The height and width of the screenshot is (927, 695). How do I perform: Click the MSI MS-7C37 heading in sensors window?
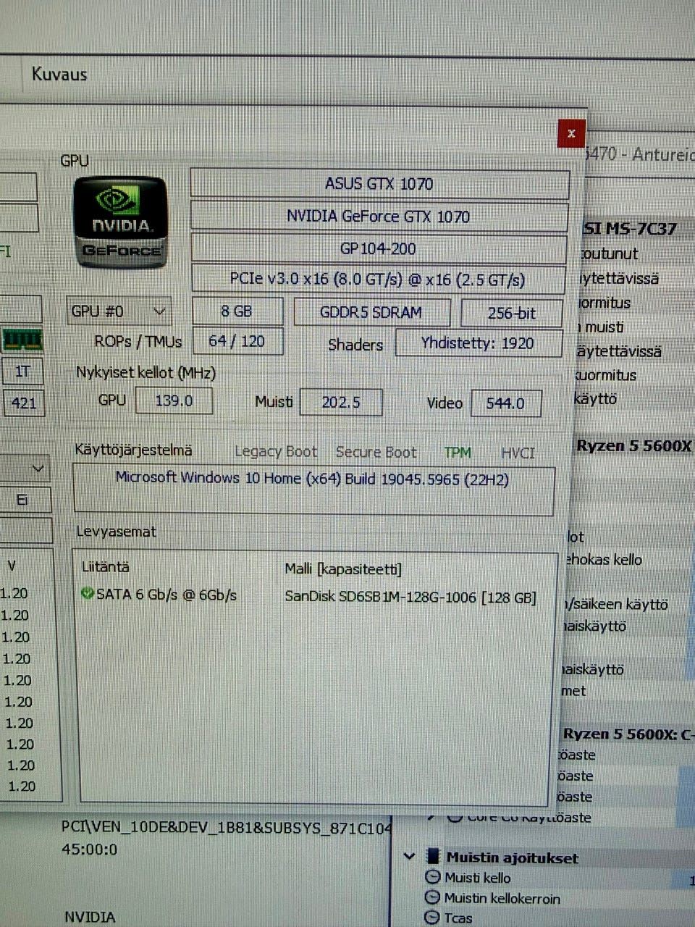(630, 229)
